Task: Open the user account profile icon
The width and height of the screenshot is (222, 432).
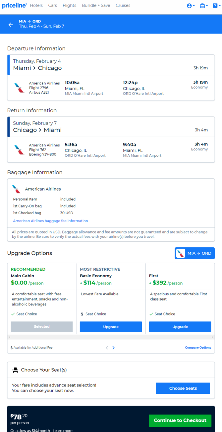Action: click(x=191, y=6)
